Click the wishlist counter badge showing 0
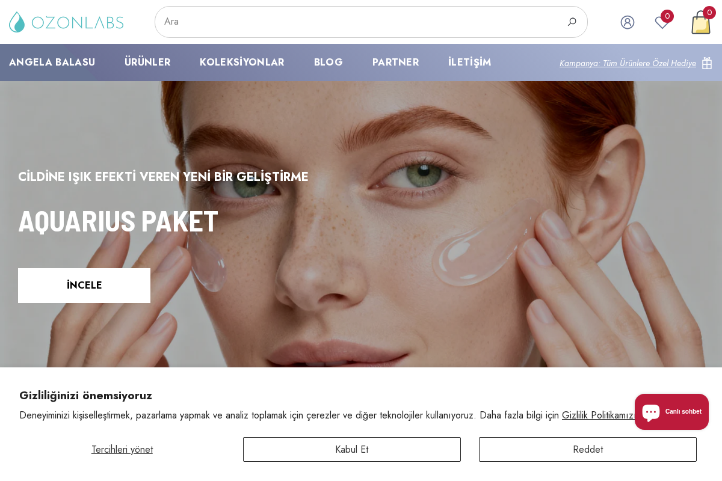The width and height of the screenshot is (722, 481). point(667,16)
